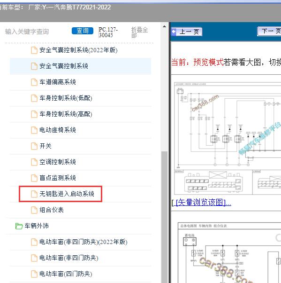The width and height of the screenshot is (281, 283).
Task: Open 安全气囊控制系统(2022年版) entry
Action: 78,50
